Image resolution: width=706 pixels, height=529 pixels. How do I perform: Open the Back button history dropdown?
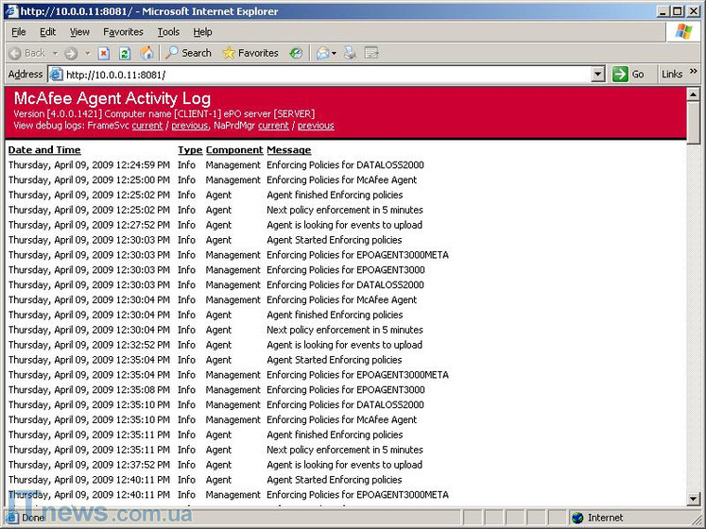pyautogui.click(x=55, y=54)
